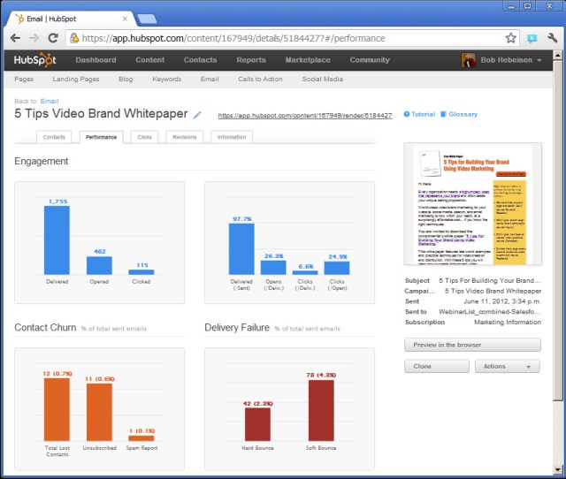
Task: Click the chat extension icon in toolbar
Action: click(531, 38)
